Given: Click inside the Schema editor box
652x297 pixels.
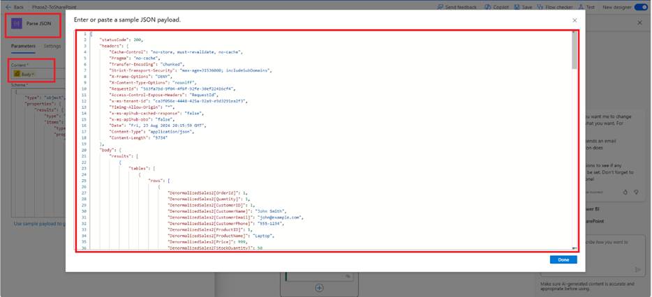Looking at the screenshot, I should click(38, 151).
